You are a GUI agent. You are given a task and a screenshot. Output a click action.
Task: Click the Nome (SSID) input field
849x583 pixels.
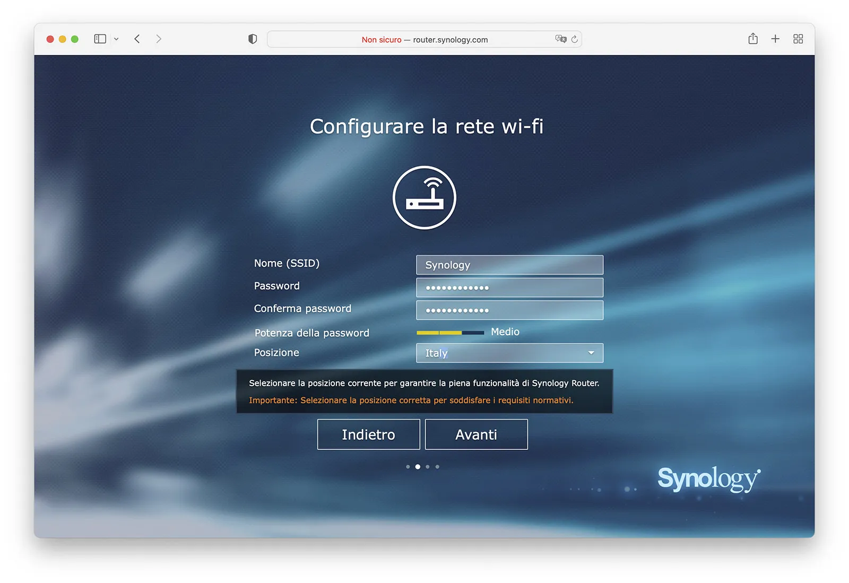[x=509, y=265]
